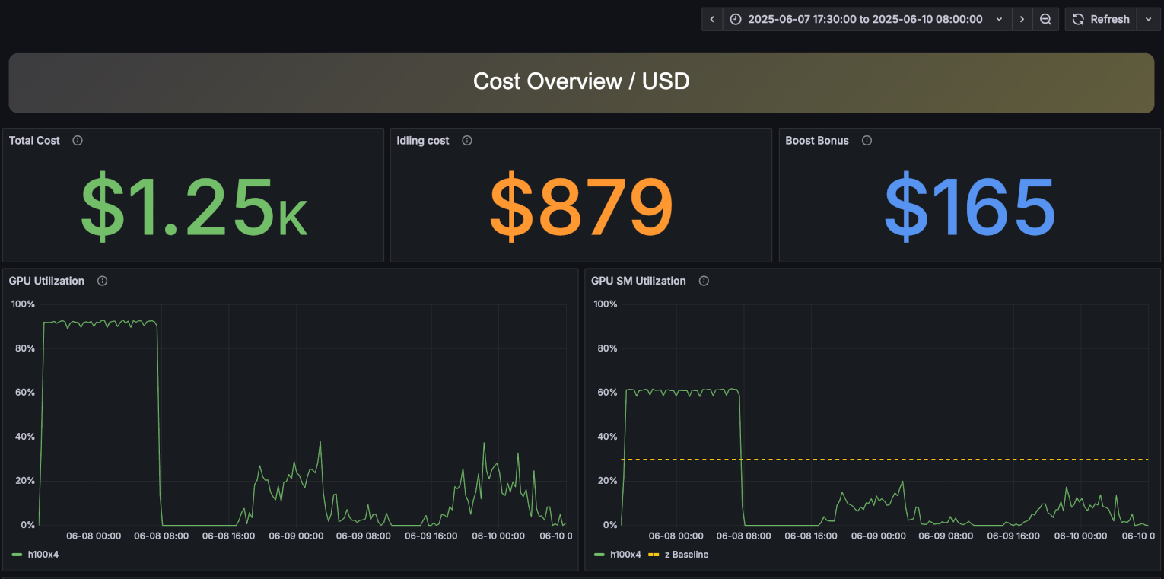
Task: Click info icon of GPU Utilization panel
Action: (x=103, y=281)
